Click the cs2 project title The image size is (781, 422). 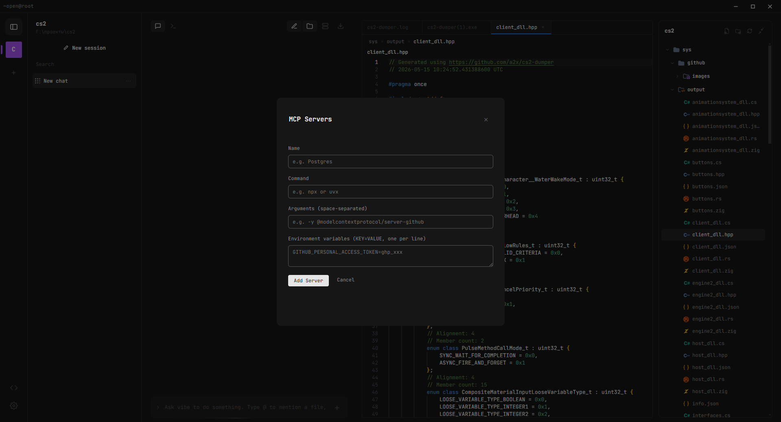pos(41,24)
